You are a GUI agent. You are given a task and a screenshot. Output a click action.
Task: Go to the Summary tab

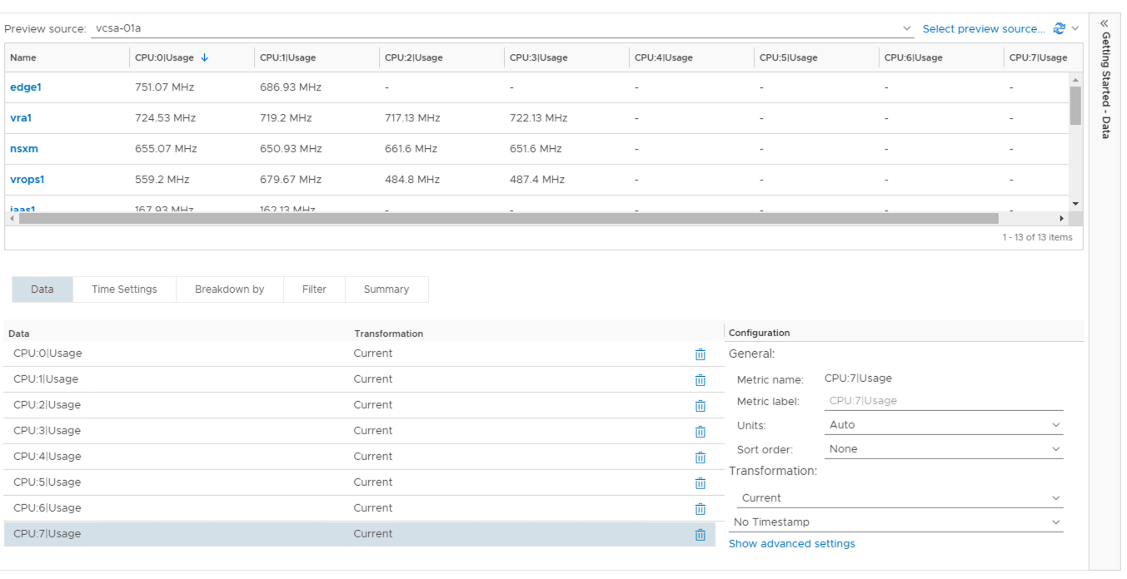[x=386, y=289]
